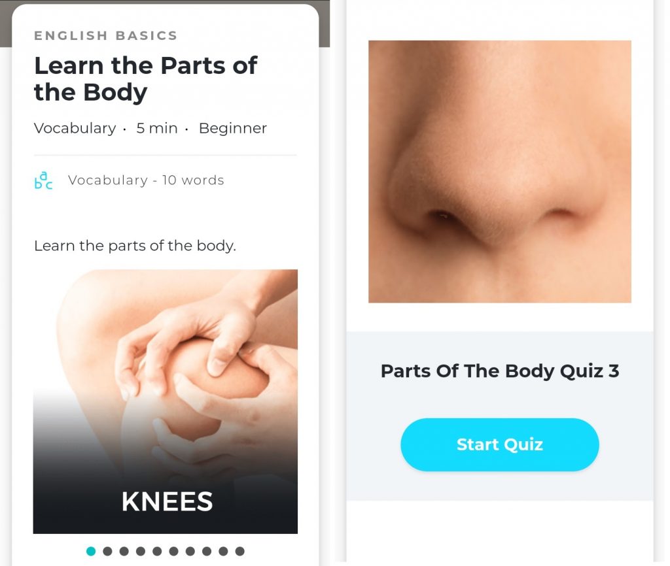The width and height of the screenshot is (670, 566).
Task: Select the second carousel dot indicator
Action: (108, 551)
